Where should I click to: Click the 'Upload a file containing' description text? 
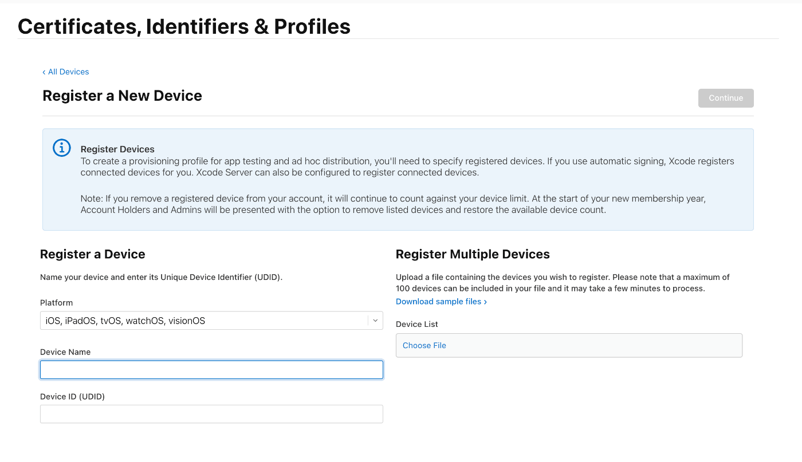click(563, 283)
